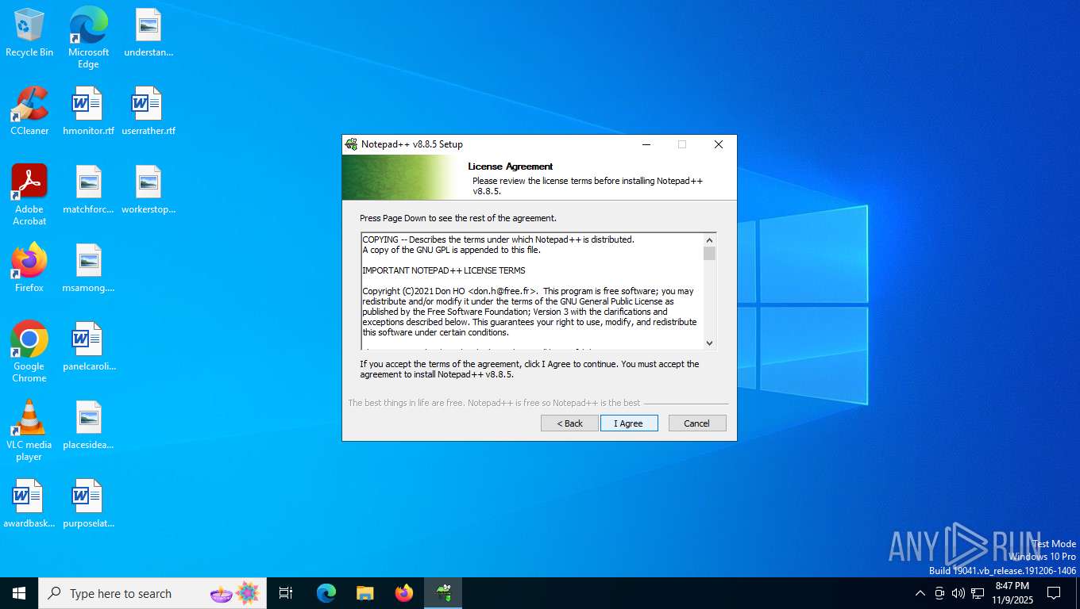Viewport: 1080px width, 609px height.
Task: Click the 'IMPORTANT NOTEPAD++ LICENSE TERMS' line
Action: pos(444,270)
